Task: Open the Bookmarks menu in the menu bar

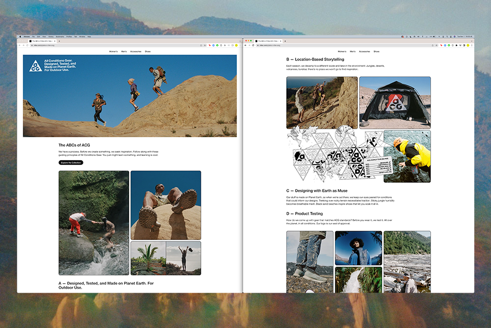Action: [x=60, y=37]
